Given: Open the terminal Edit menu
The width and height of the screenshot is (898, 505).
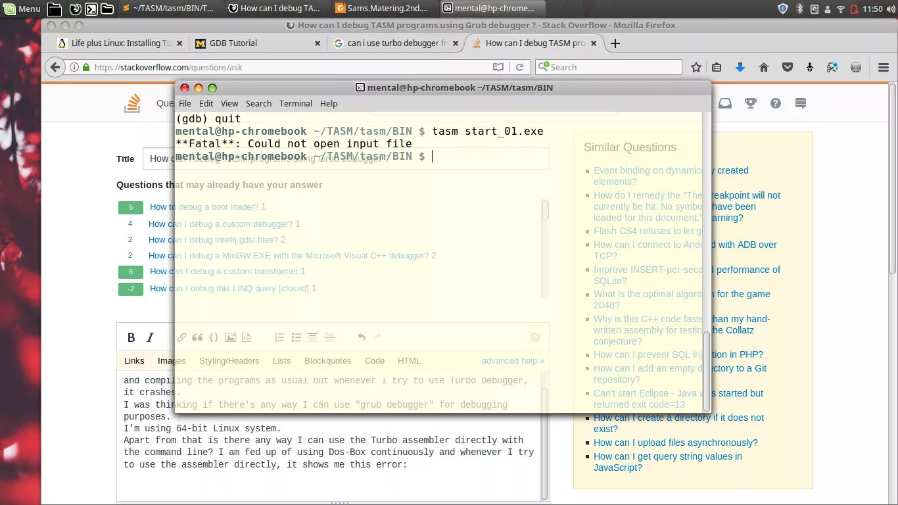Looking at the screenshot, I should (x=206, y=103).
